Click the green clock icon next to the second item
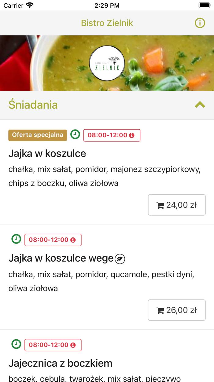The width and height of the screenshot is (214, 382). pyautogui.click(x=16, y=240)
